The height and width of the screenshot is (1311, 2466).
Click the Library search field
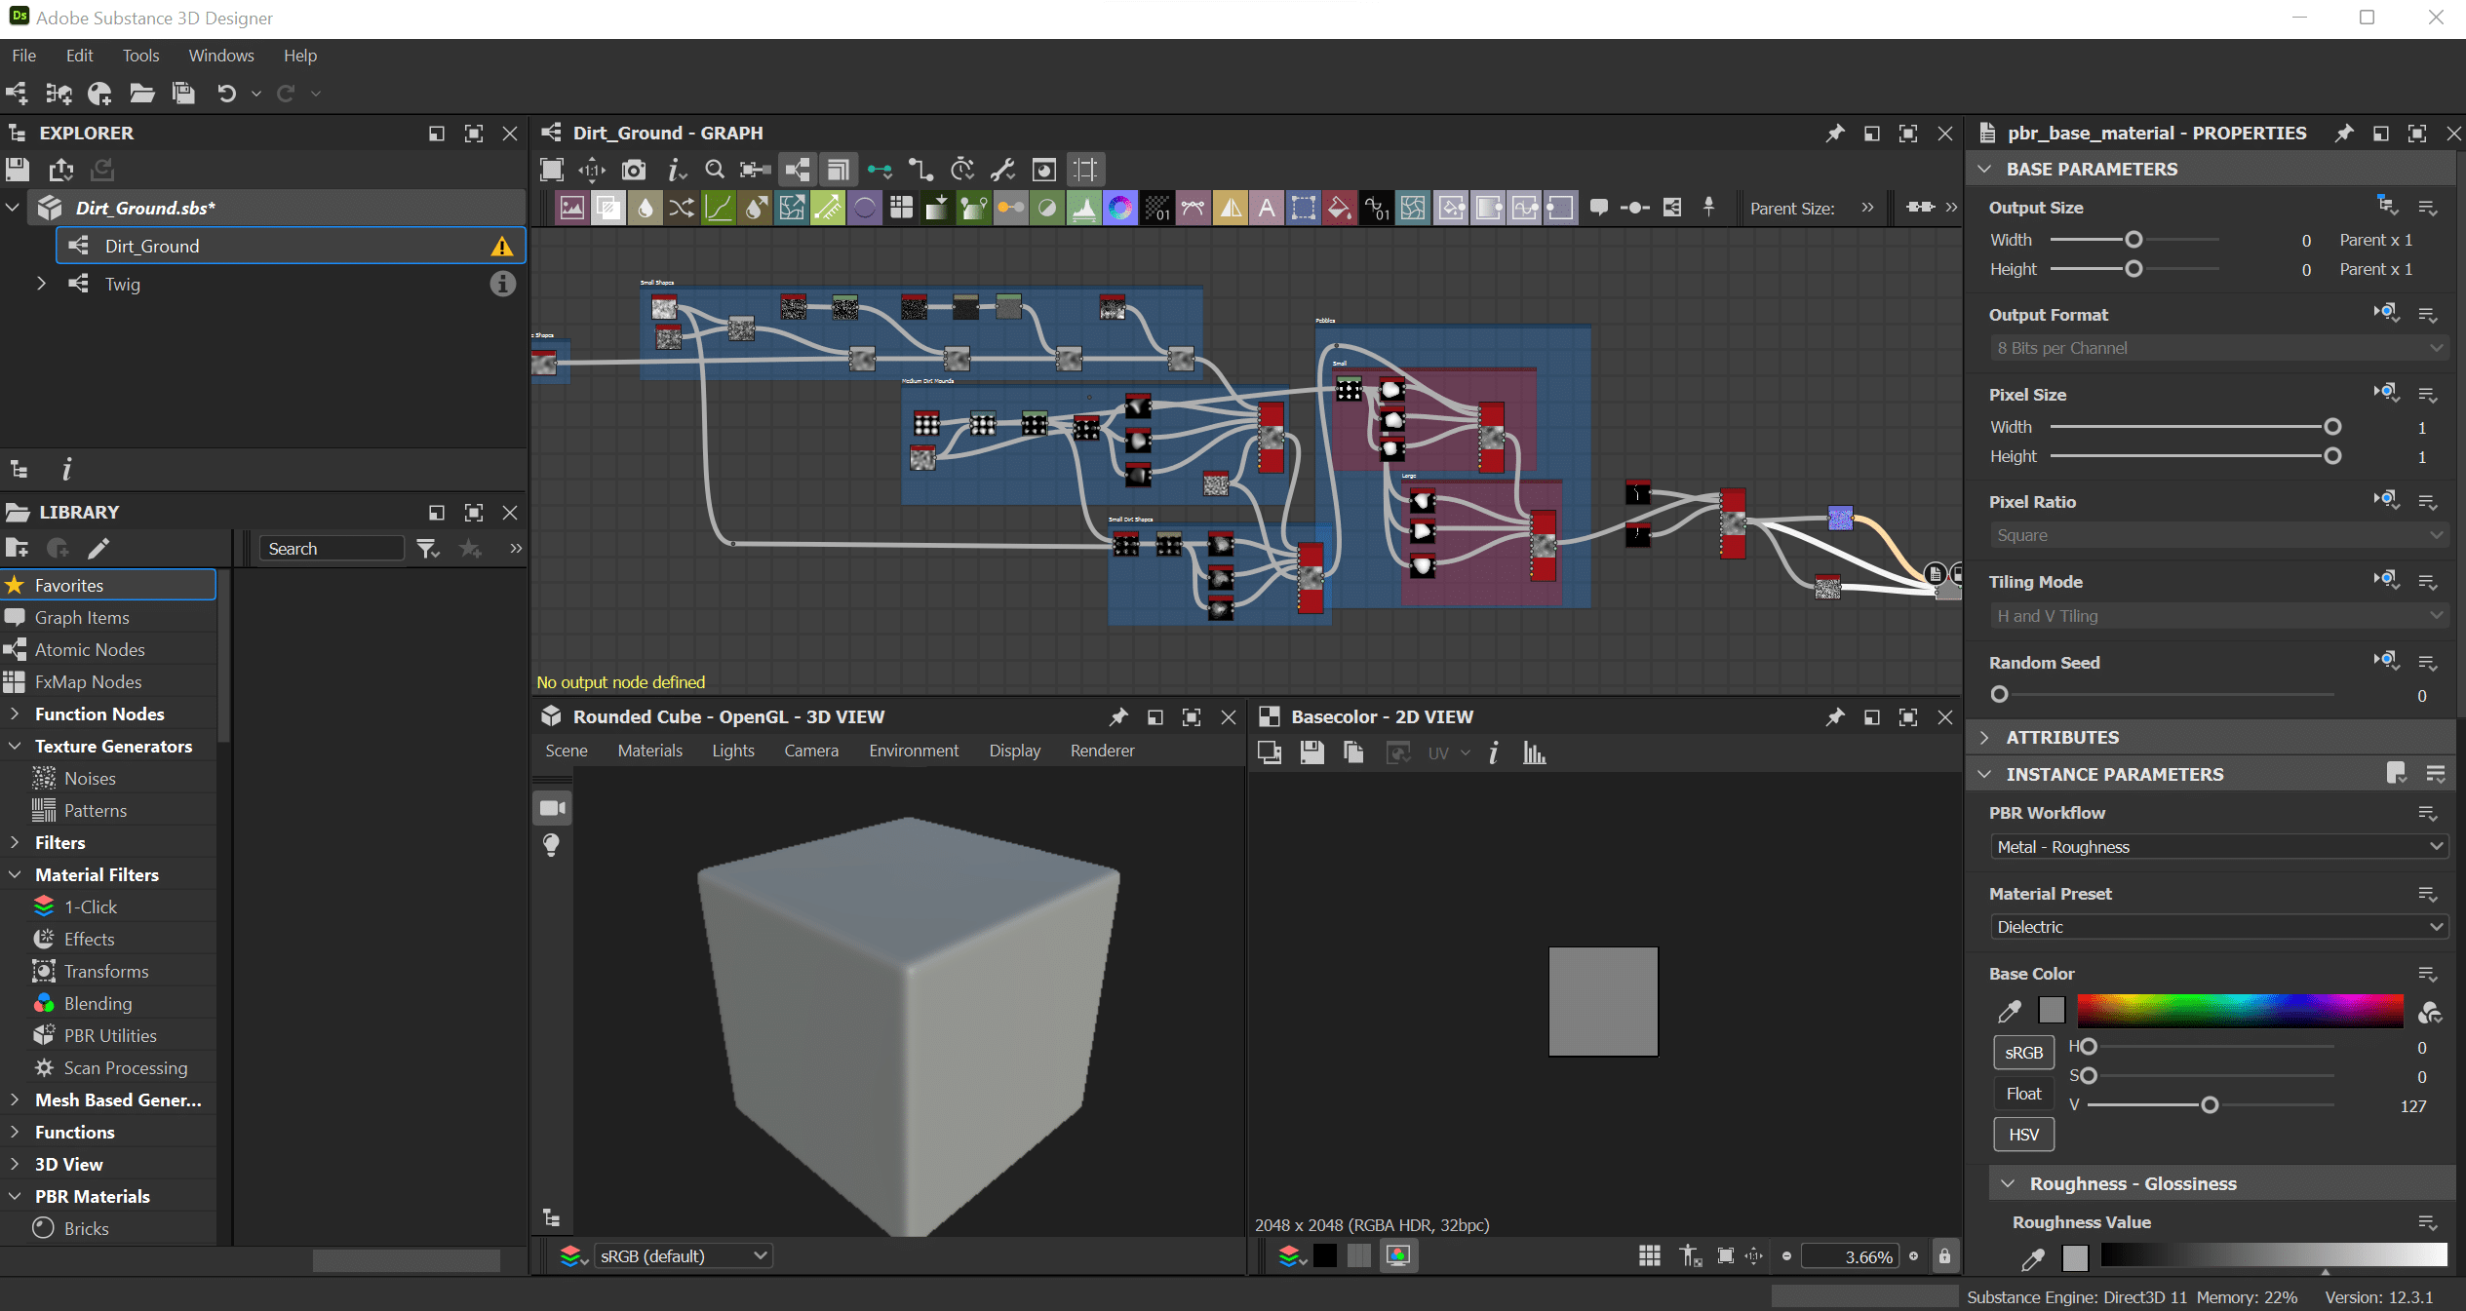332,548
